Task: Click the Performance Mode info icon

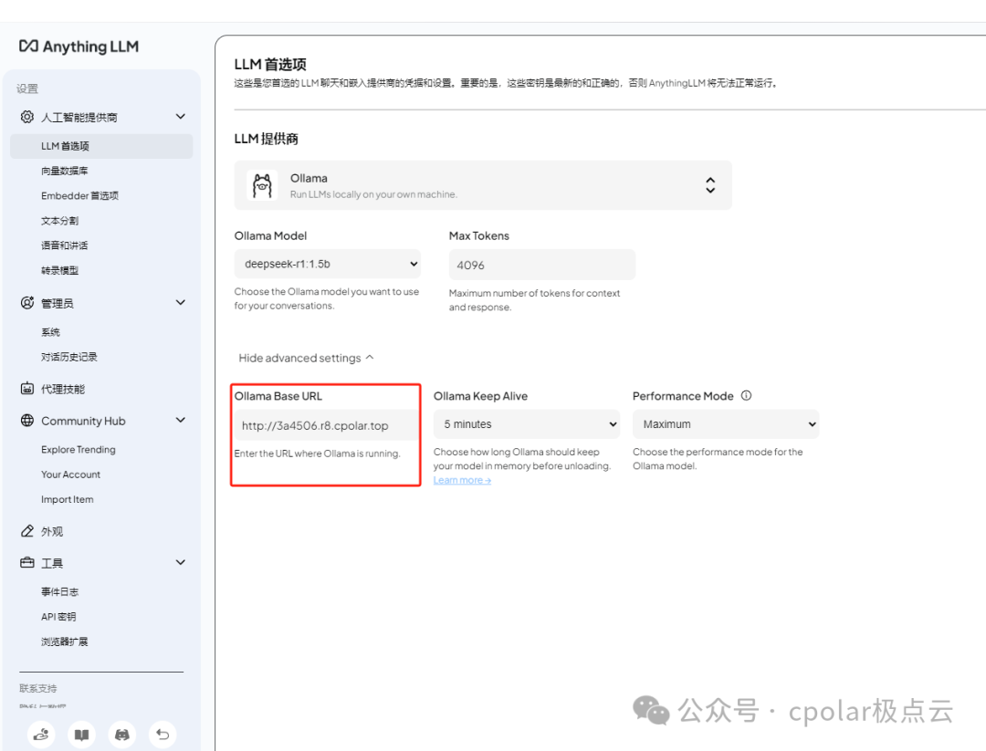Action: pyautogui.click(x=747, y=395)
